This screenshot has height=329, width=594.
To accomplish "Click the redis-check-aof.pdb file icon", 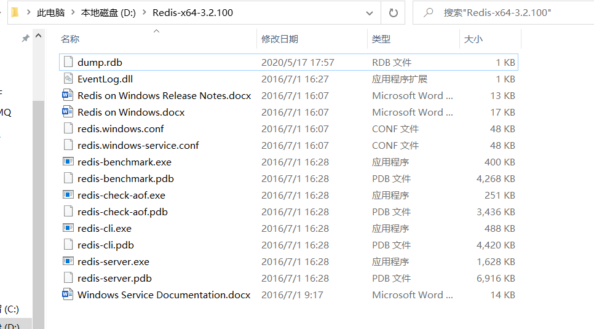I will coord(68,211).
